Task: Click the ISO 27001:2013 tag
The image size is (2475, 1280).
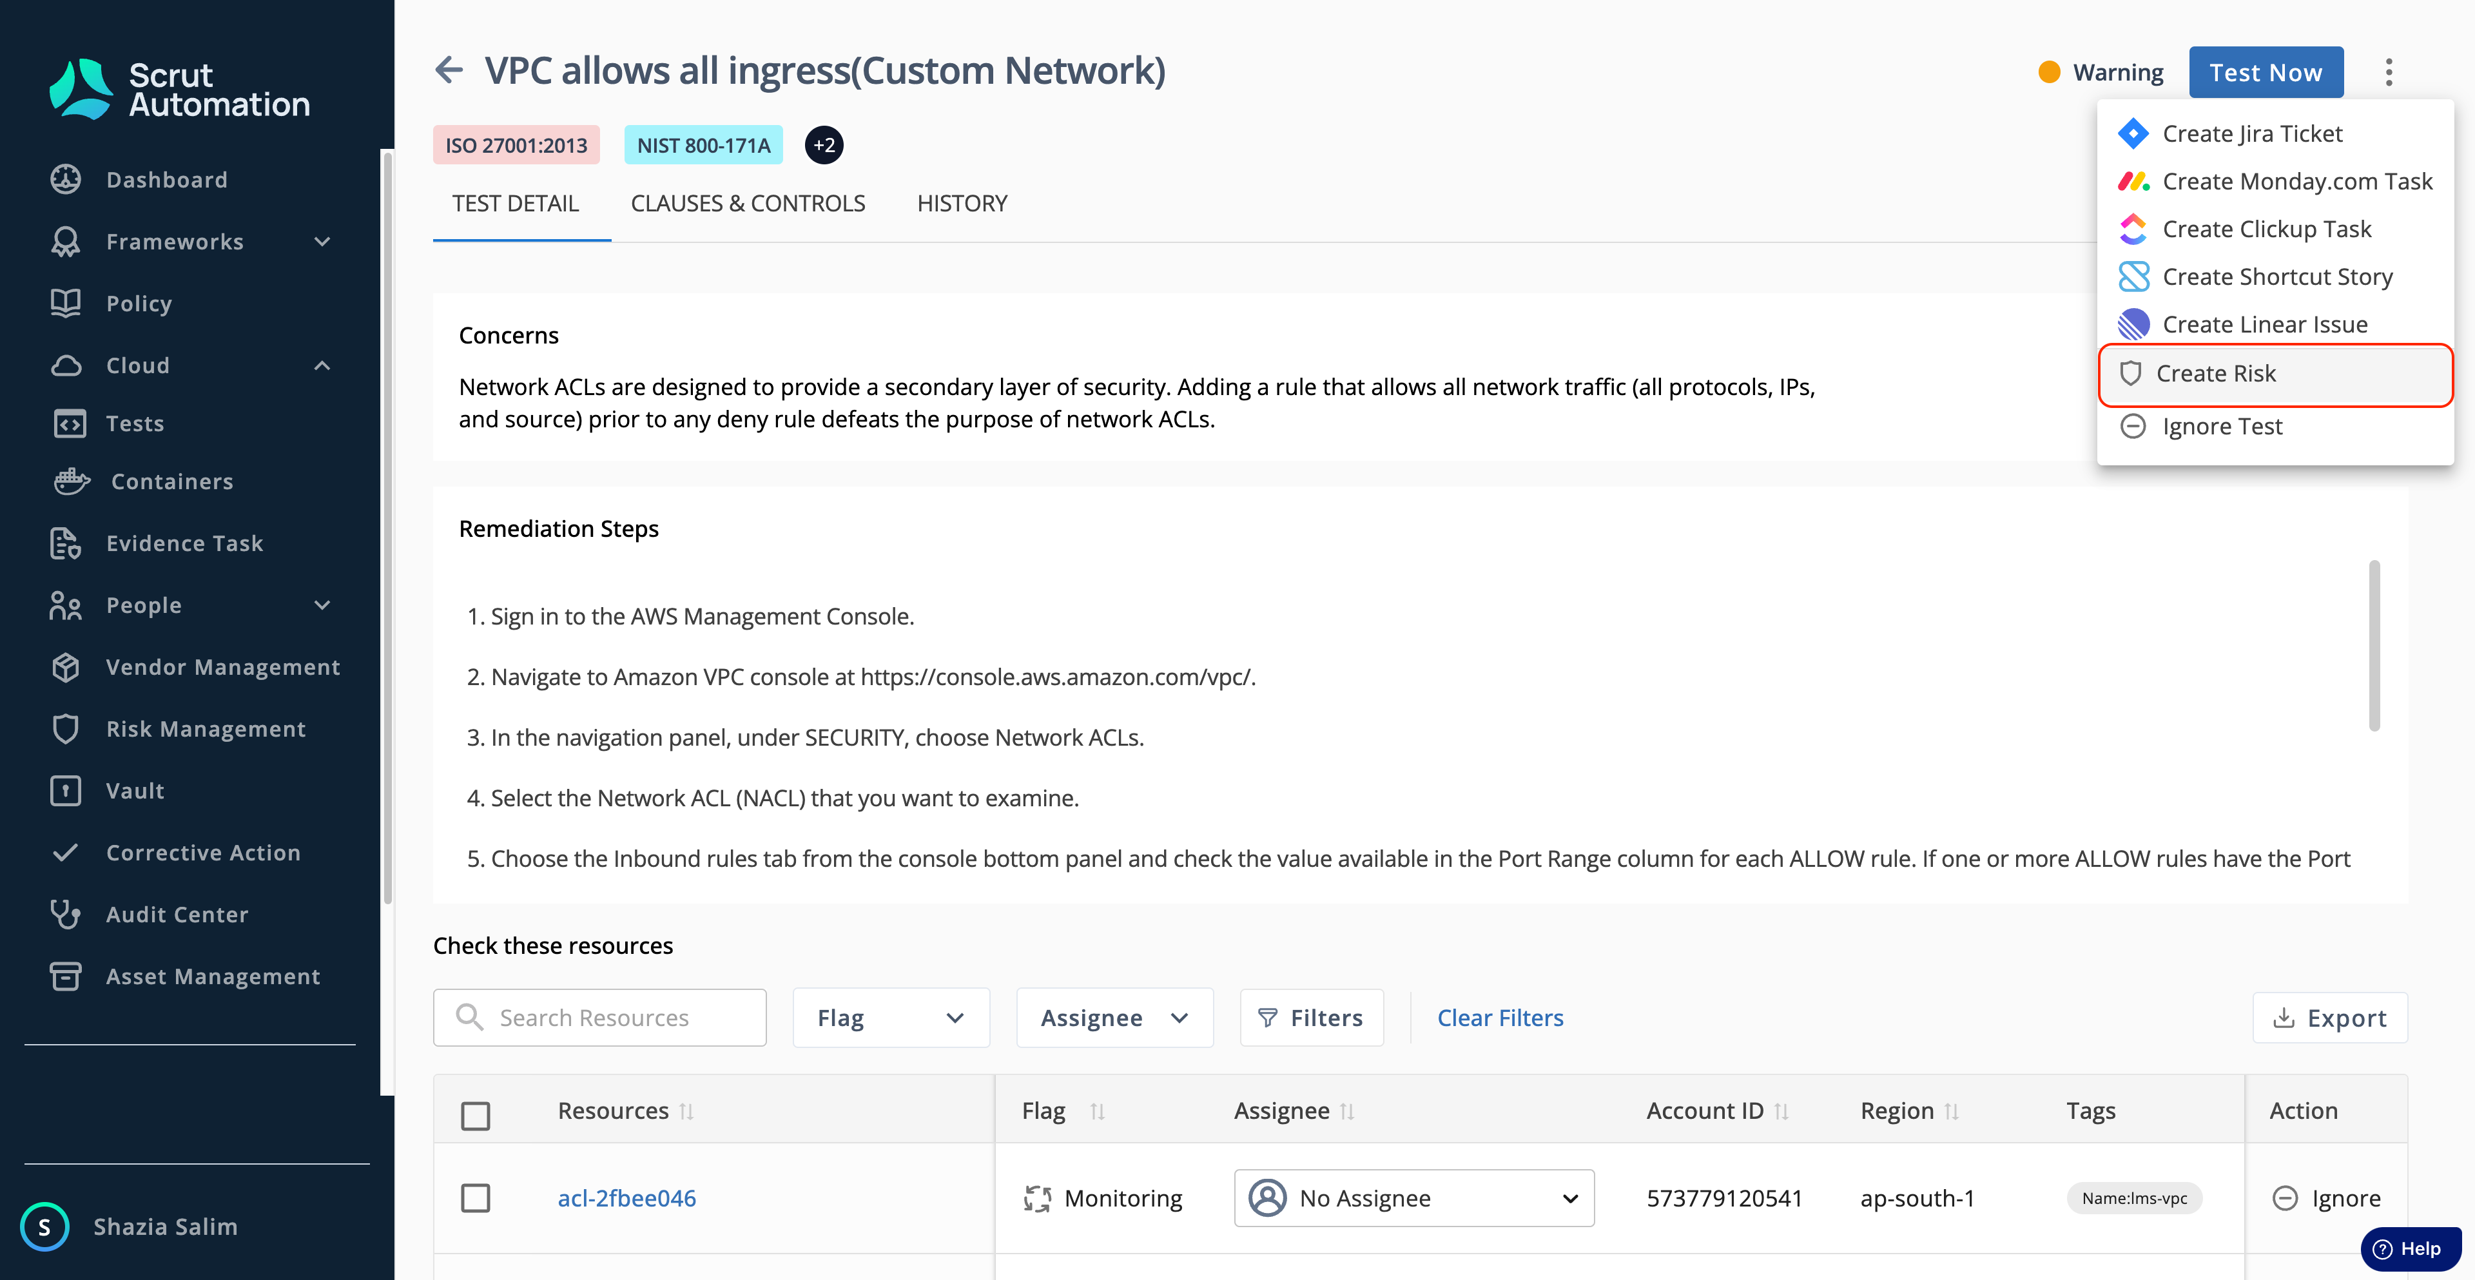Action: pyautogui.click(x=516, y=145)
